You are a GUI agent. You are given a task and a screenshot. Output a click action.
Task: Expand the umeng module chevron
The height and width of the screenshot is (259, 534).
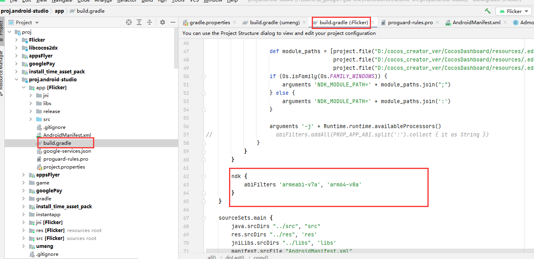(24, 246)
